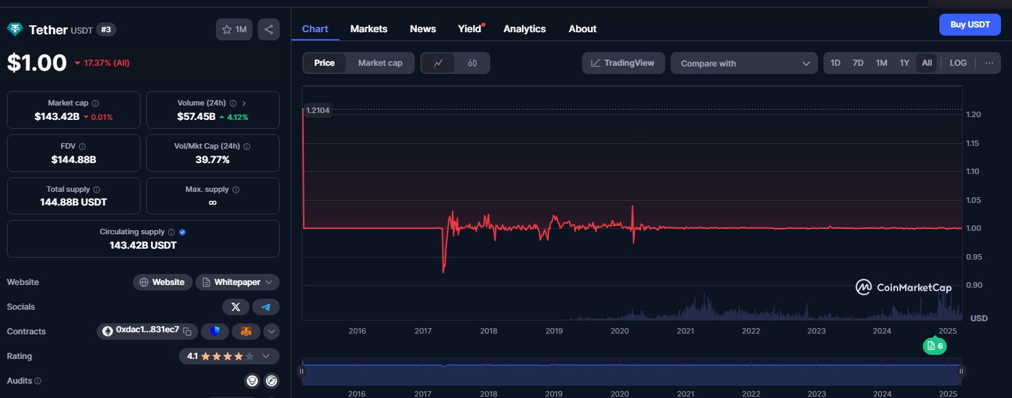Click the Buy USDT button
1012x398 pixels.
tap(970, 25)
